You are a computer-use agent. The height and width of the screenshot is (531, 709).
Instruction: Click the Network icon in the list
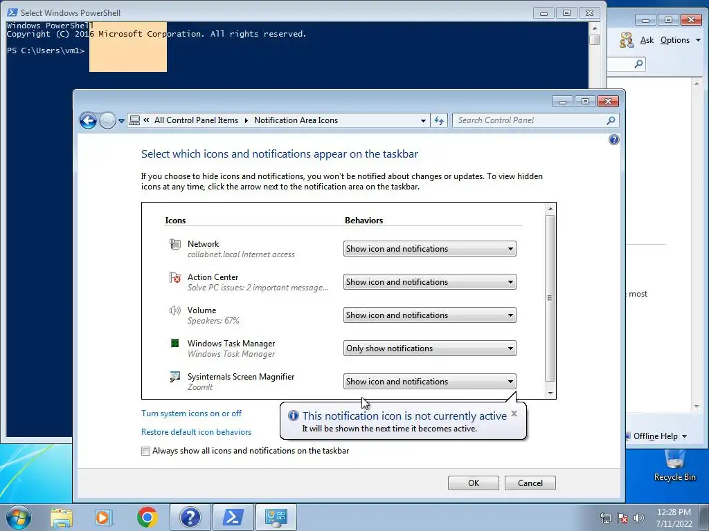[175, 244]
